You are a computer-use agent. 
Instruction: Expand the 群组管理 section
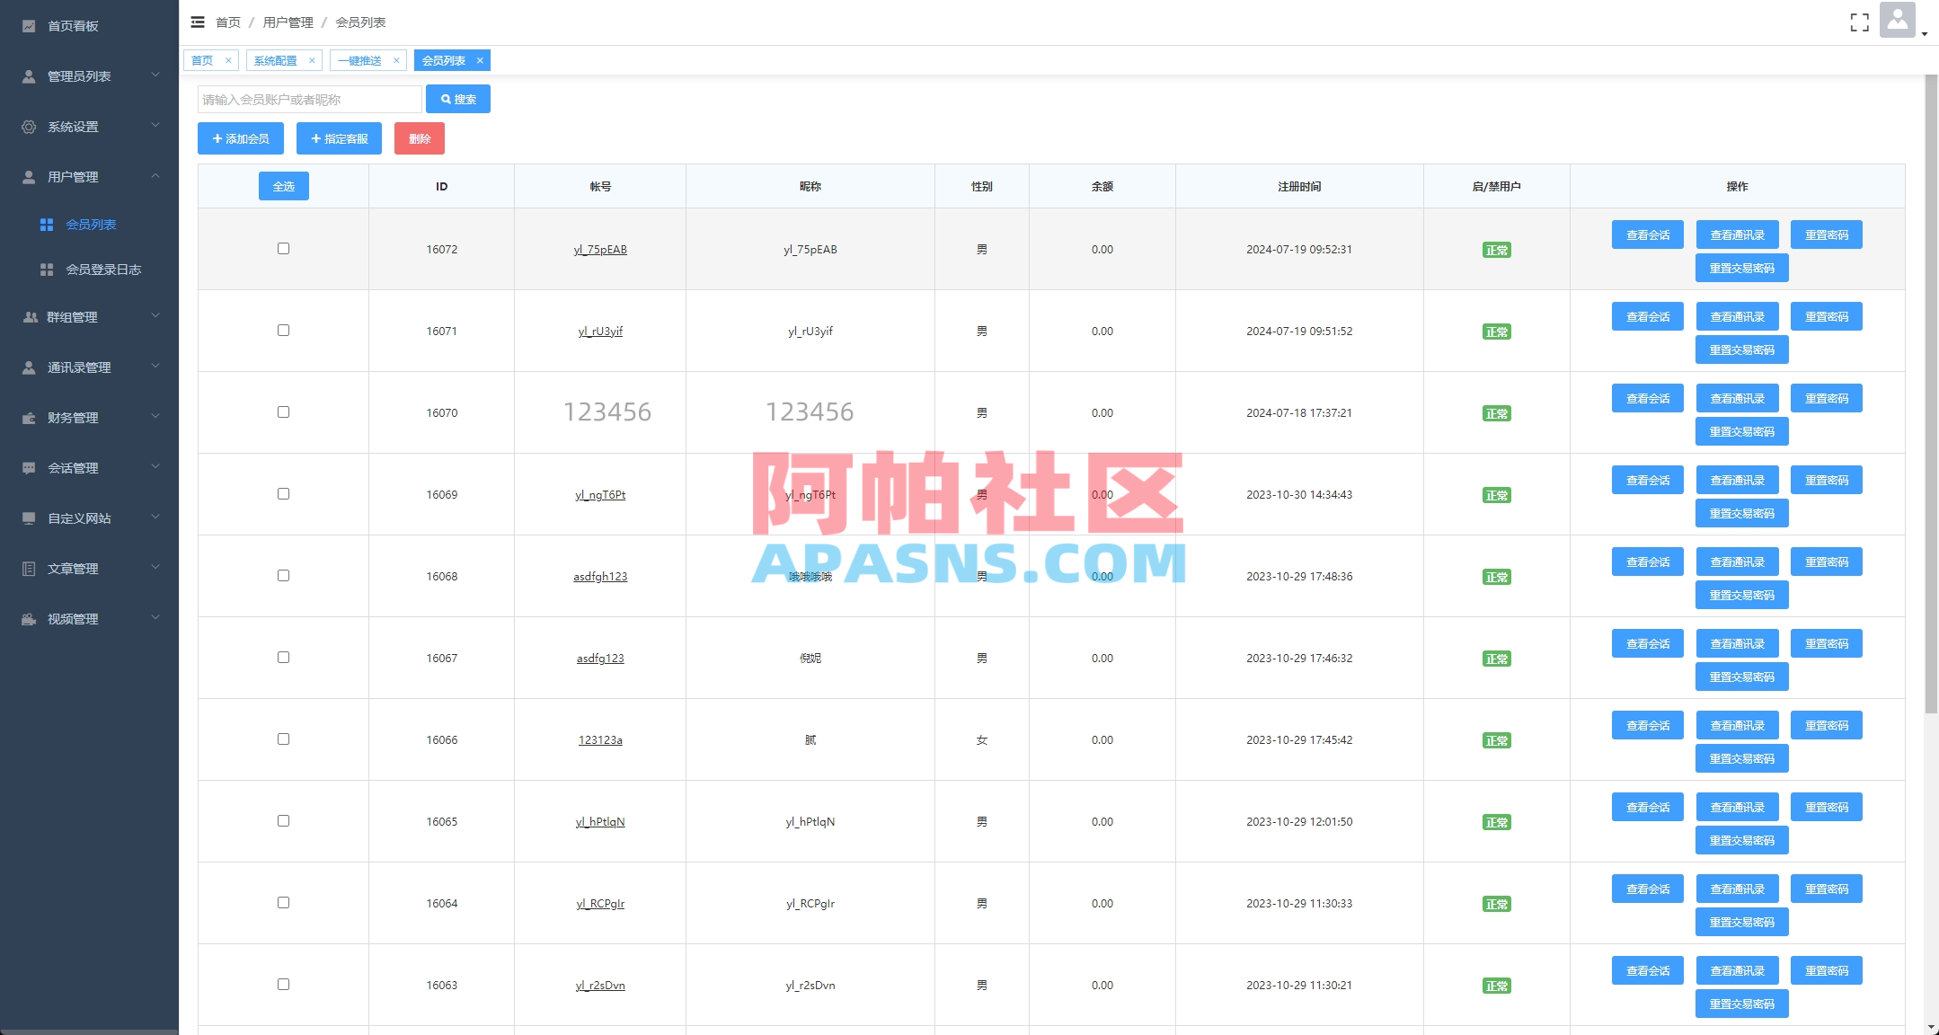click(155, 316)
